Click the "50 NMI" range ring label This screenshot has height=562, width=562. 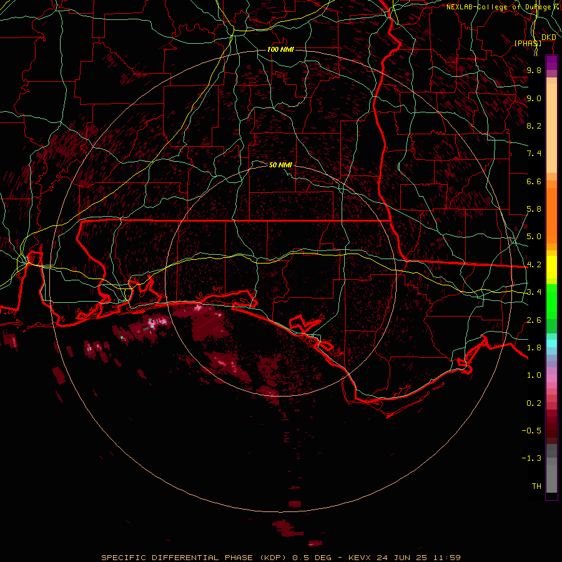point(280,165)
